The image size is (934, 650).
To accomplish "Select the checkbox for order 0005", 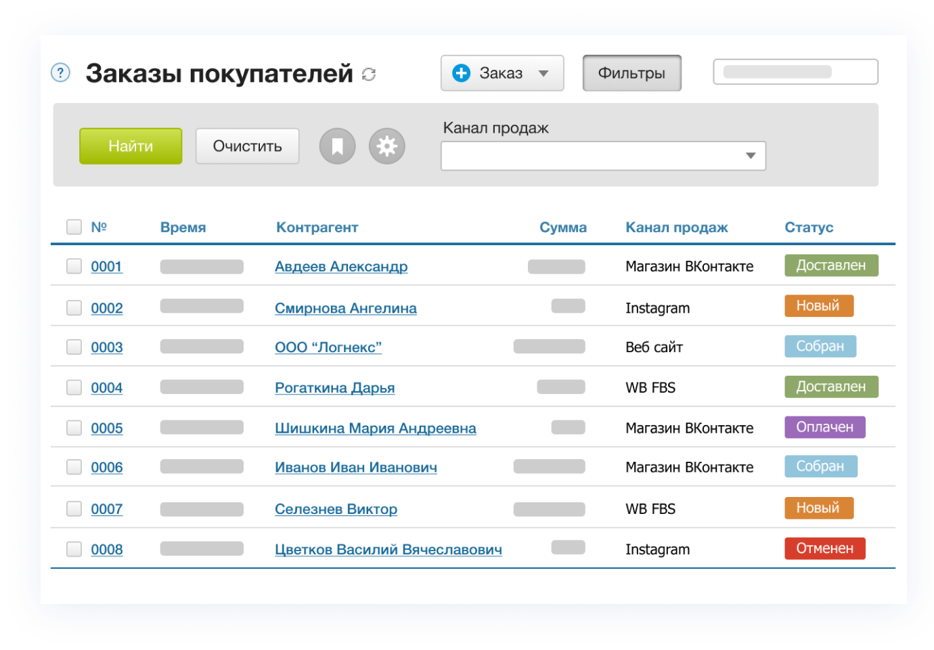I will [74, 428].
